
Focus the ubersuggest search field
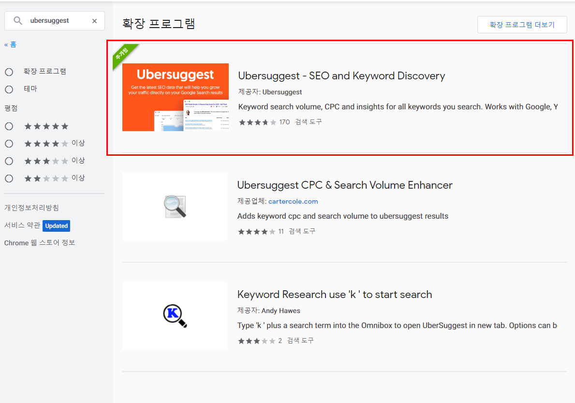54,20
